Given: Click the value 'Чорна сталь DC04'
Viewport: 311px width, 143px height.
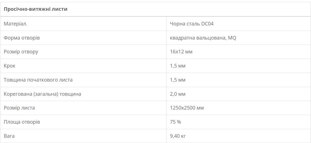Looking at the screenshot, I should point(192,24).
